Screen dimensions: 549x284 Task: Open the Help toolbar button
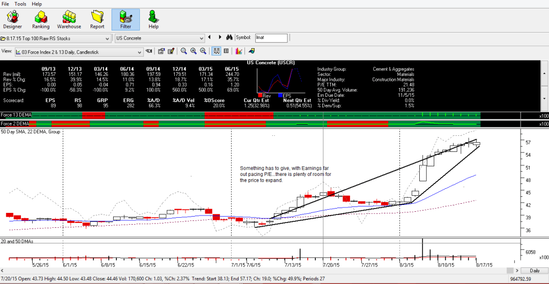point(153,20)
